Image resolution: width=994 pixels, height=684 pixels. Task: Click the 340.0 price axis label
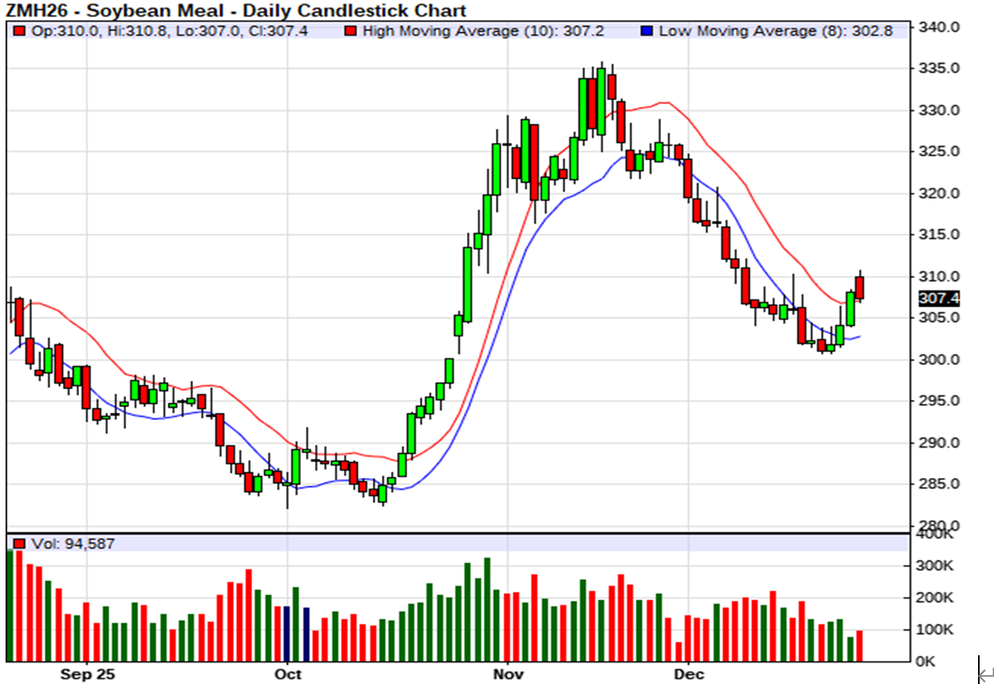940,27
